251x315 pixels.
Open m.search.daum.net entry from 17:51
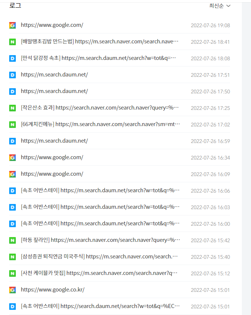pyautogui.click(x=54, y=75)
